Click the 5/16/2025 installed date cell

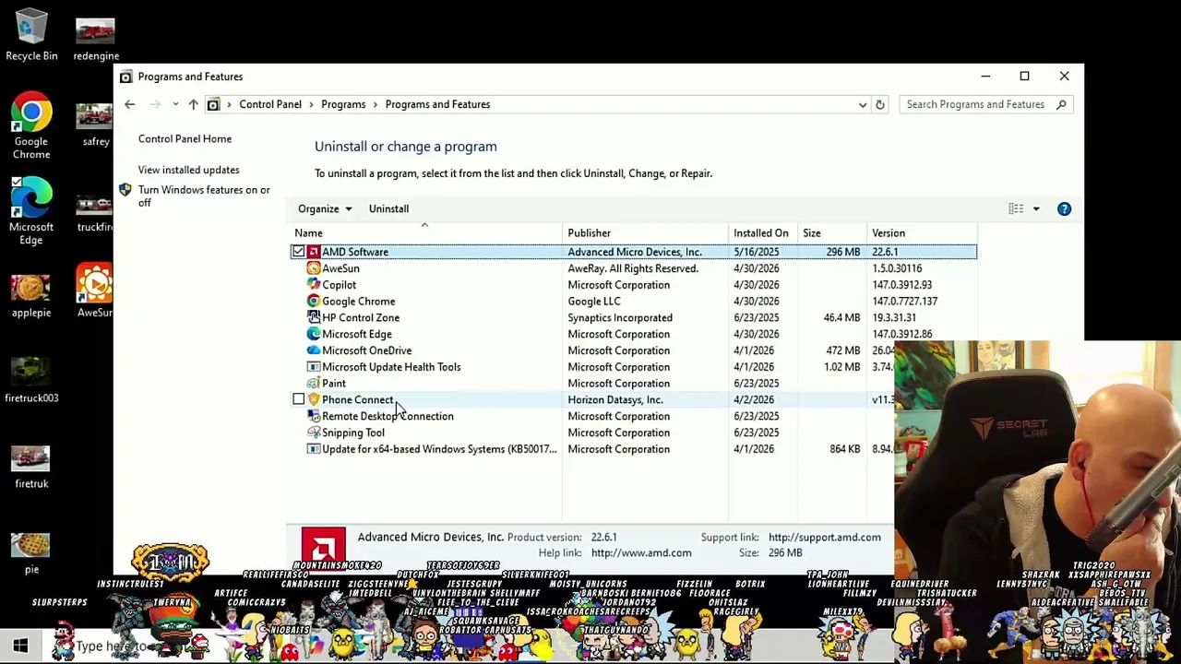(756, 252)
